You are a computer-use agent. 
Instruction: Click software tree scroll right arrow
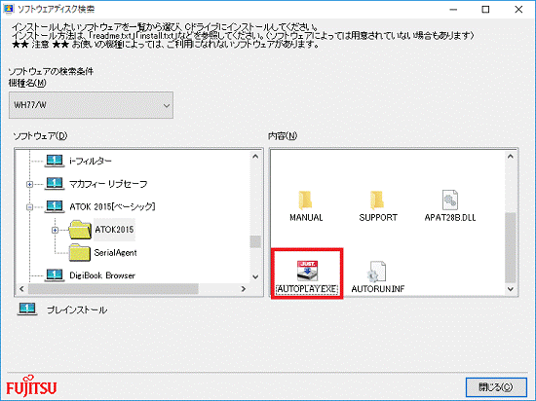[x=244, y=289]
